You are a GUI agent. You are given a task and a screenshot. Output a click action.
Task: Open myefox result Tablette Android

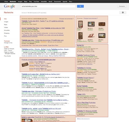(x=46, y=83)
